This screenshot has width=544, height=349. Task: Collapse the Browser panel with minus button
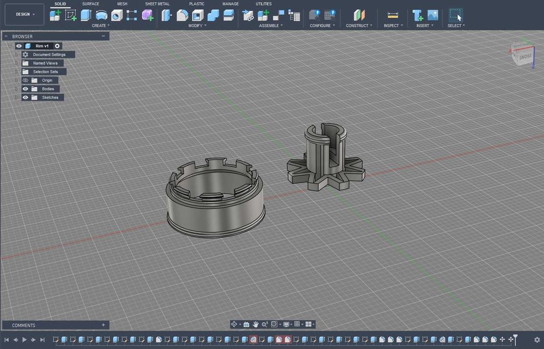coord(103,36)
